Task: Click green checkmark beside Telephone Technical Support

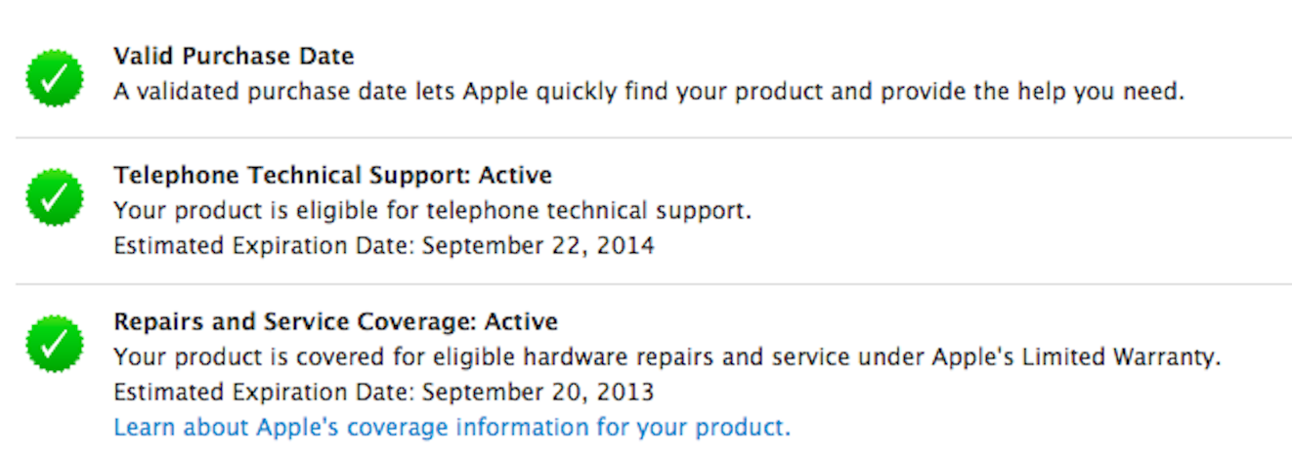Action: 55,196
